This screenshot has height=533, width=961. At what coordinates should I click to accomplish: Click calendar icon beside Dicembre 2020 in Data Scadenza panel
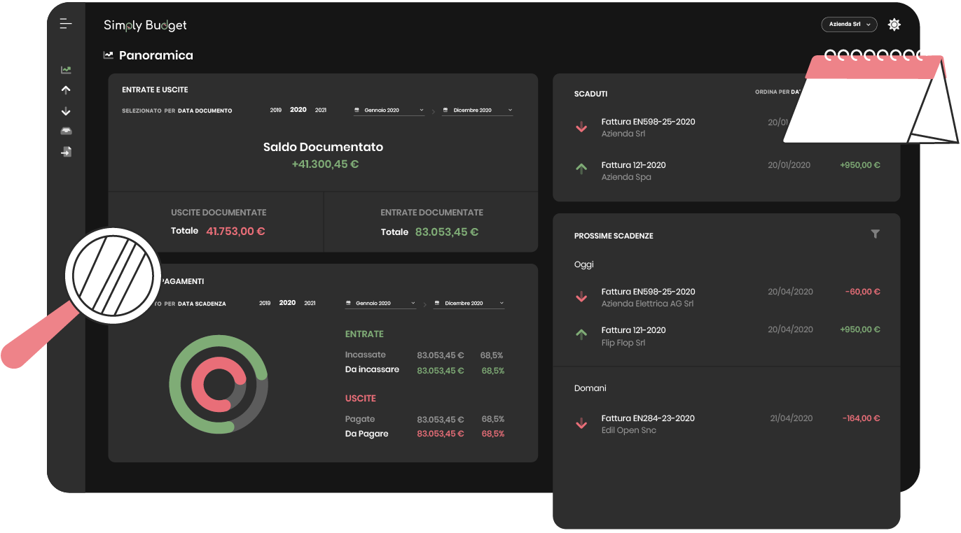437,304
